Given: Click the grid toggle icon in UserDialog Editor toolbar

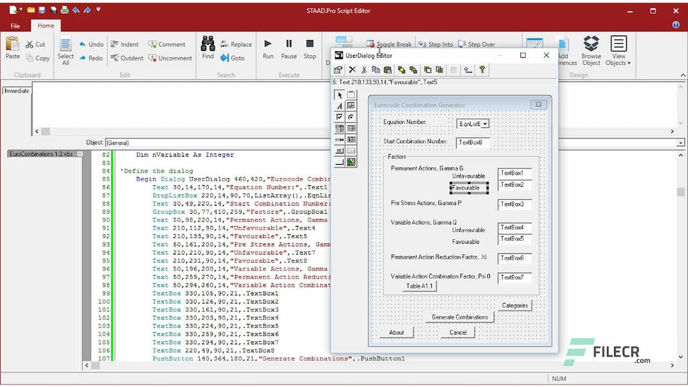Looking at the screenshot, I should 454,69.
